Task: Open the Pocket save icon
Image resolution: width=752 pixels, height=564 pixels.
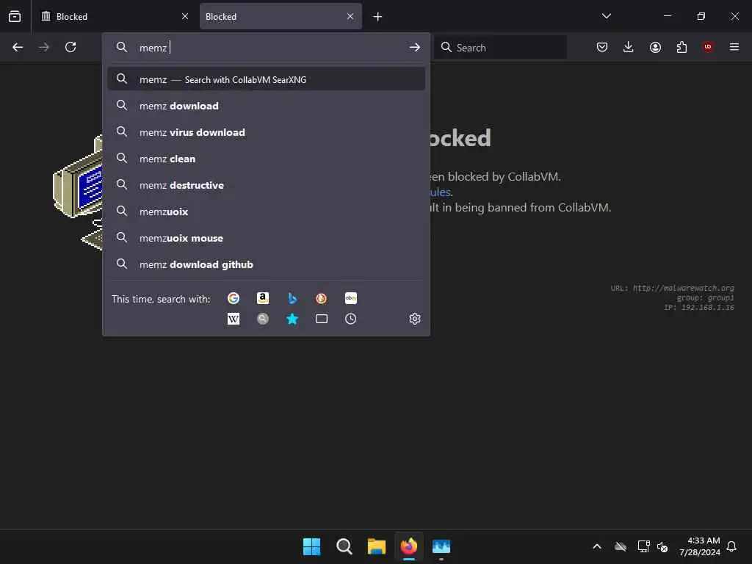Action: tap(602, 47)
